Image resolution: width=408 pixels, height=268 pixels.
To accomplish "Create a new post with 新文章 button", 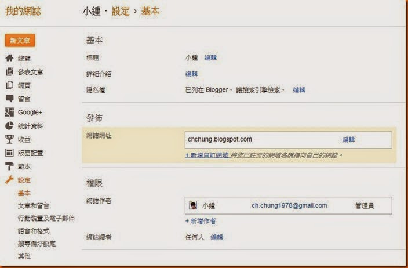I will tap(20, 41).
